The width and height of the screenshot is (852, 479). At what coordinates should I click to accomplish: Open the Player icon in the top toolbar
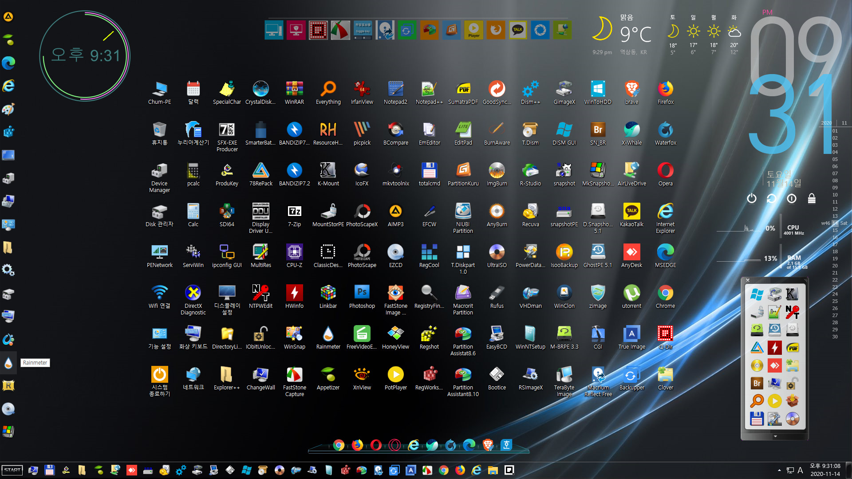pyautogui.click(x=473, y=30)
